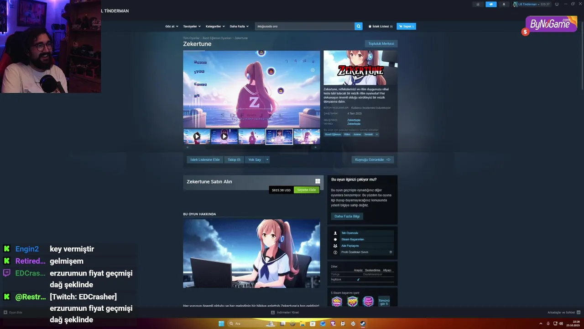The image size is (584, 329).
Task: Open the Aile Paylaşımı feature link
Action: coord(350,246)
